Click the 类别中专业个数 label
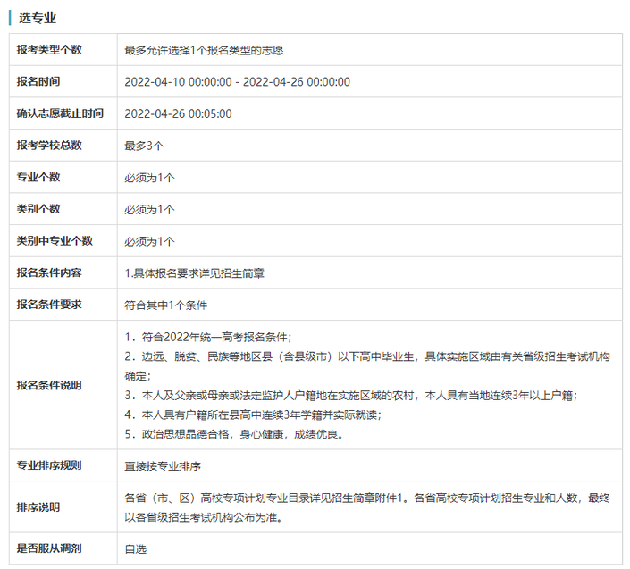 point(55,240)
